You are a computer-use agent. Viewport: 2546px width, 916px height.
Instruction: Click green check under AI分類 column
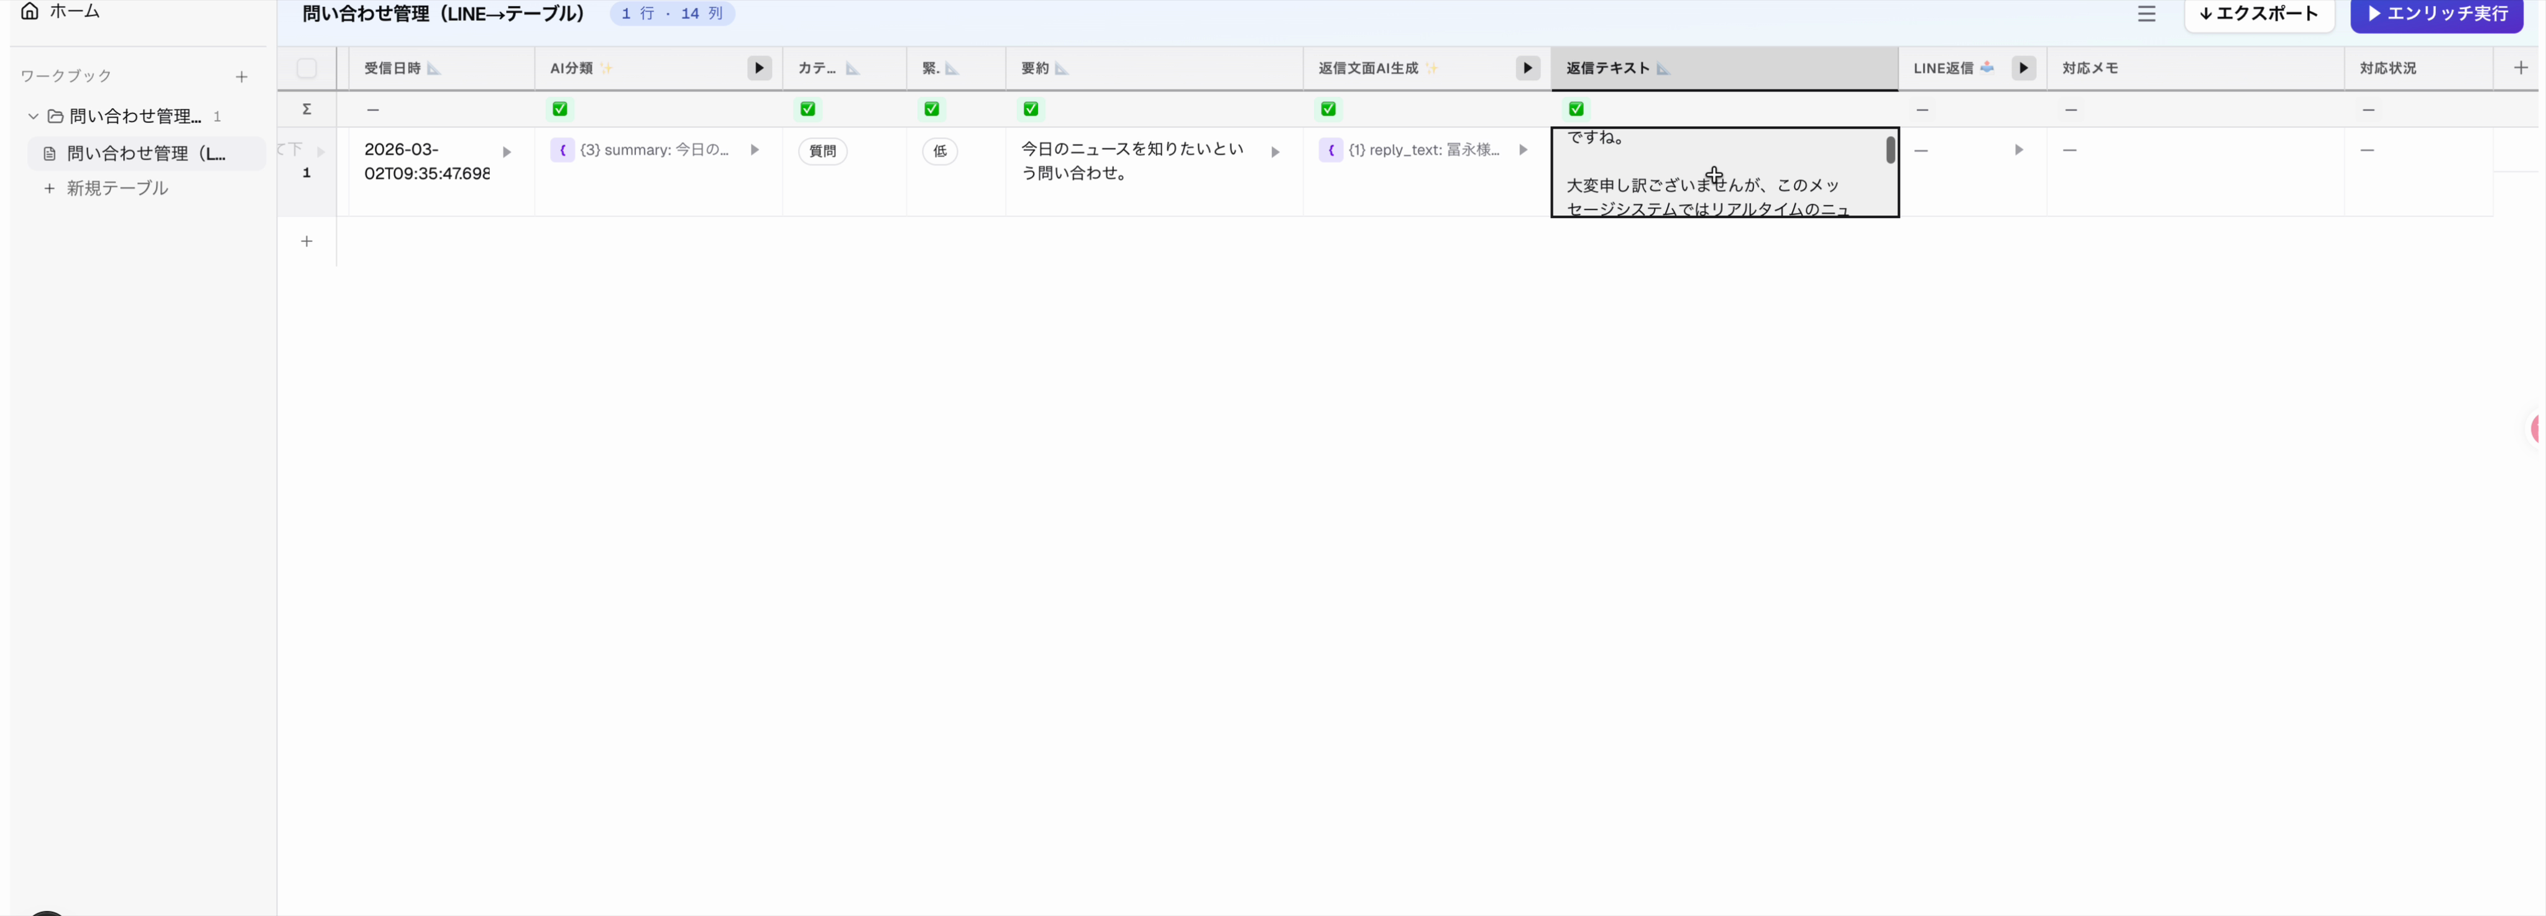(559, 109)
